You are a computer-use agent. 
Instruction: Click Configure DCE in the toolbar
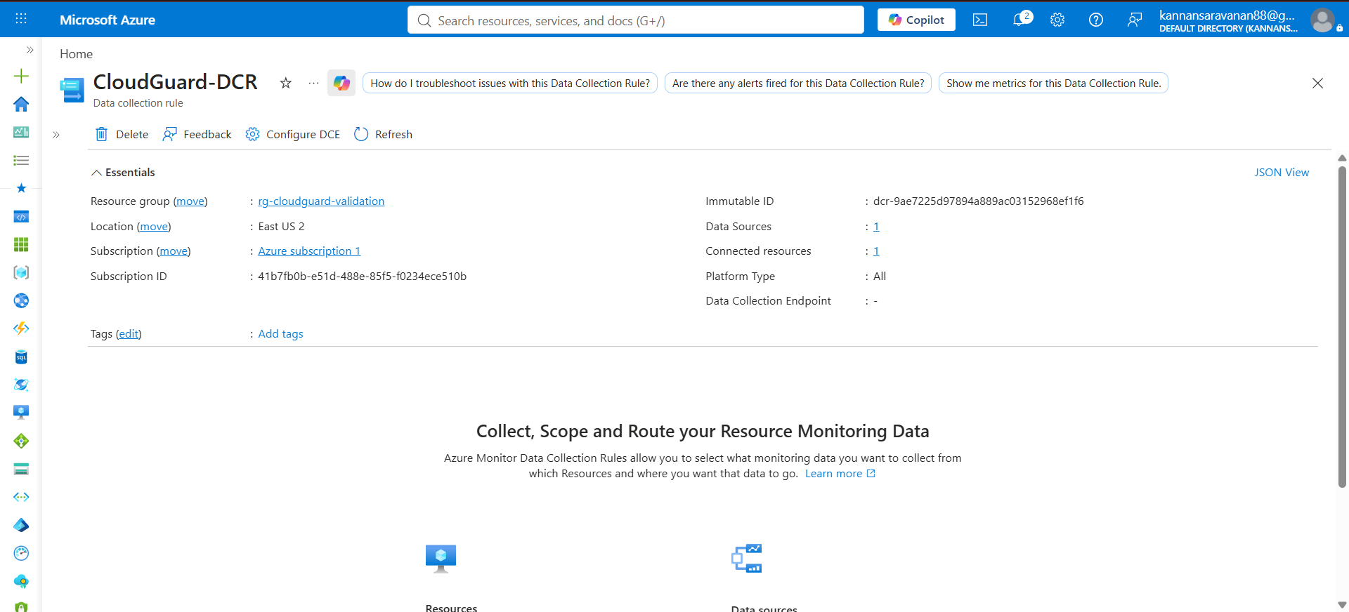pos(293,134)
